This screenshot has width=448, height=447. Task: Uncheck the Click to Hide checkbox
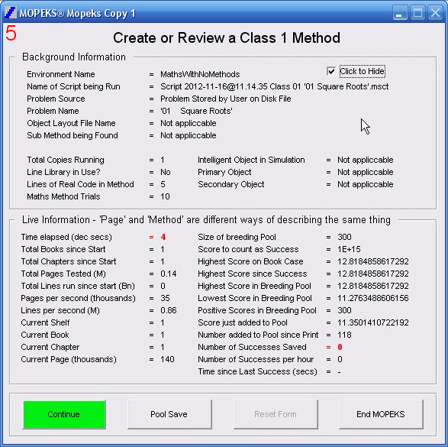point(331,71)
